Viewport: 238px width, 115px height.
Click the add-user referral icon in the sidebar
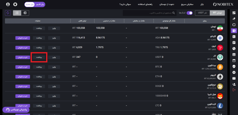coord(234,84)
